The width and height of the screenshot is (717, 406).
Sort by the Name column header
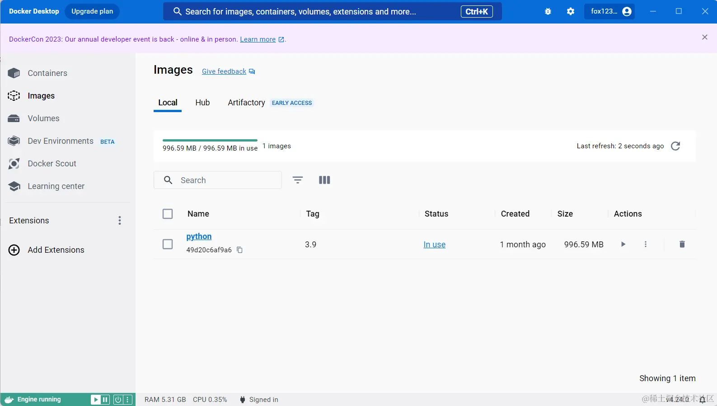198,214
